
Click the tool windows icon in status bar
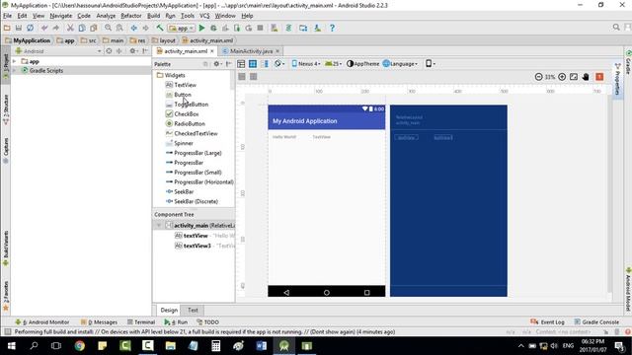tap(7, 331)
